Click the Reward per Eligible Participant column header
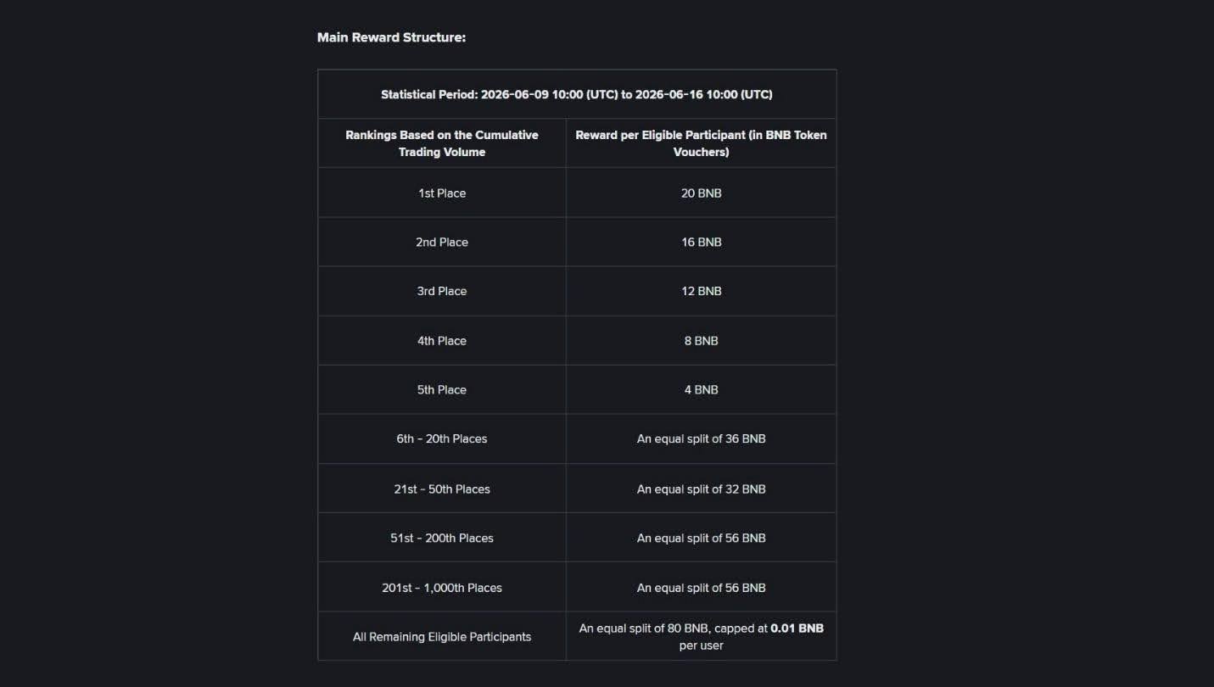The width and height of the screenshot is (1214, 687). [x=701, y=143]
